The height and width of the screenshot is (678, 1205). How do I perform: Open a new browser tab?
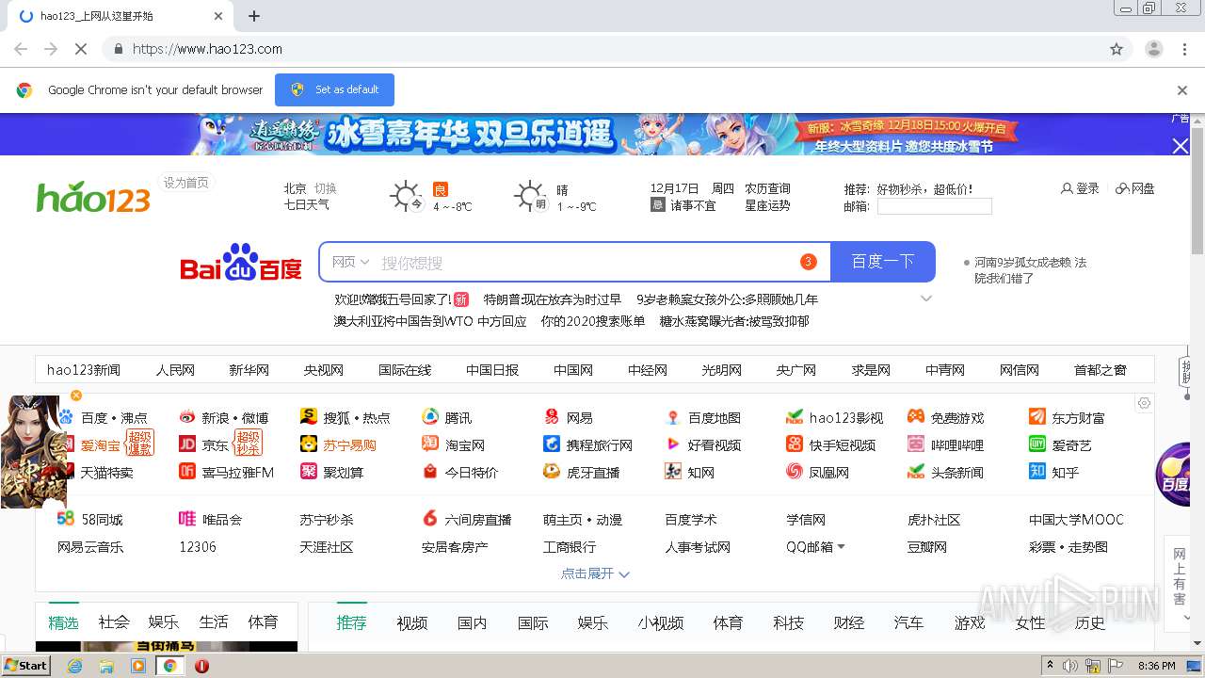pyautogui.click(x=254, y=16)
